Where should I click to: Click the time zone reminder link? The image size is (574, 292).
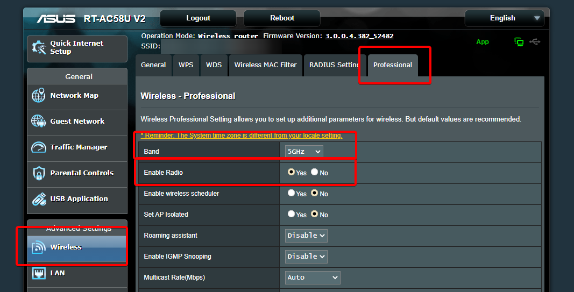[242, 136]
